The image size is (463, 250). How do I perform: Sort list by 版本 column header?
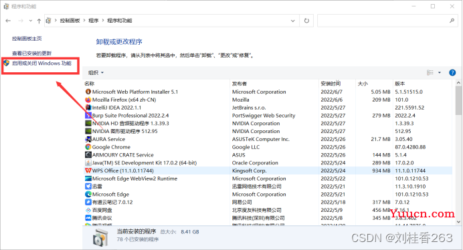[x=400, y=84]
